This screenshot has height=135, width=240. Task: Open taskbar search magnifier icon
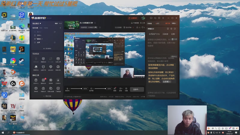(x=8, y=133)
